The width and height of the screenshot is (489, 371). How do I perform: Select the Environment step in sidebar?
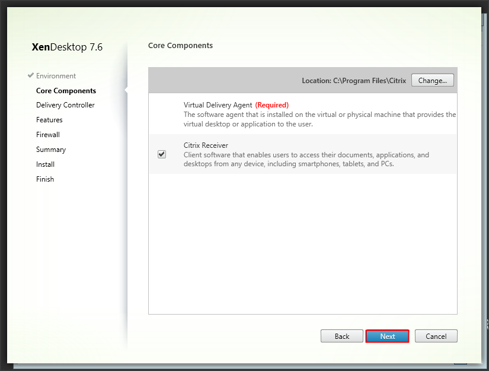56,76
